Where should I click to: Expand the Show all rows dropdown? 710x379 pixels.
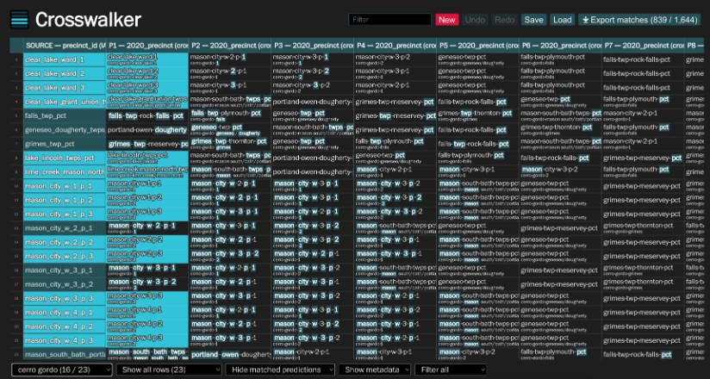pos(170,370)
